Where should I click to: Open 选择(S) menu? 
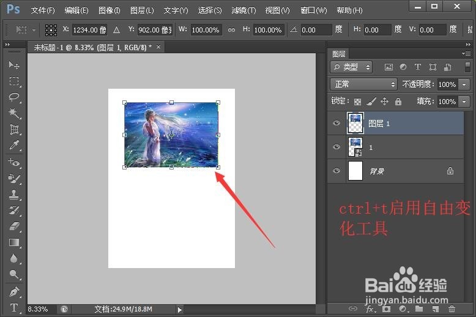[x=210, y=10]
